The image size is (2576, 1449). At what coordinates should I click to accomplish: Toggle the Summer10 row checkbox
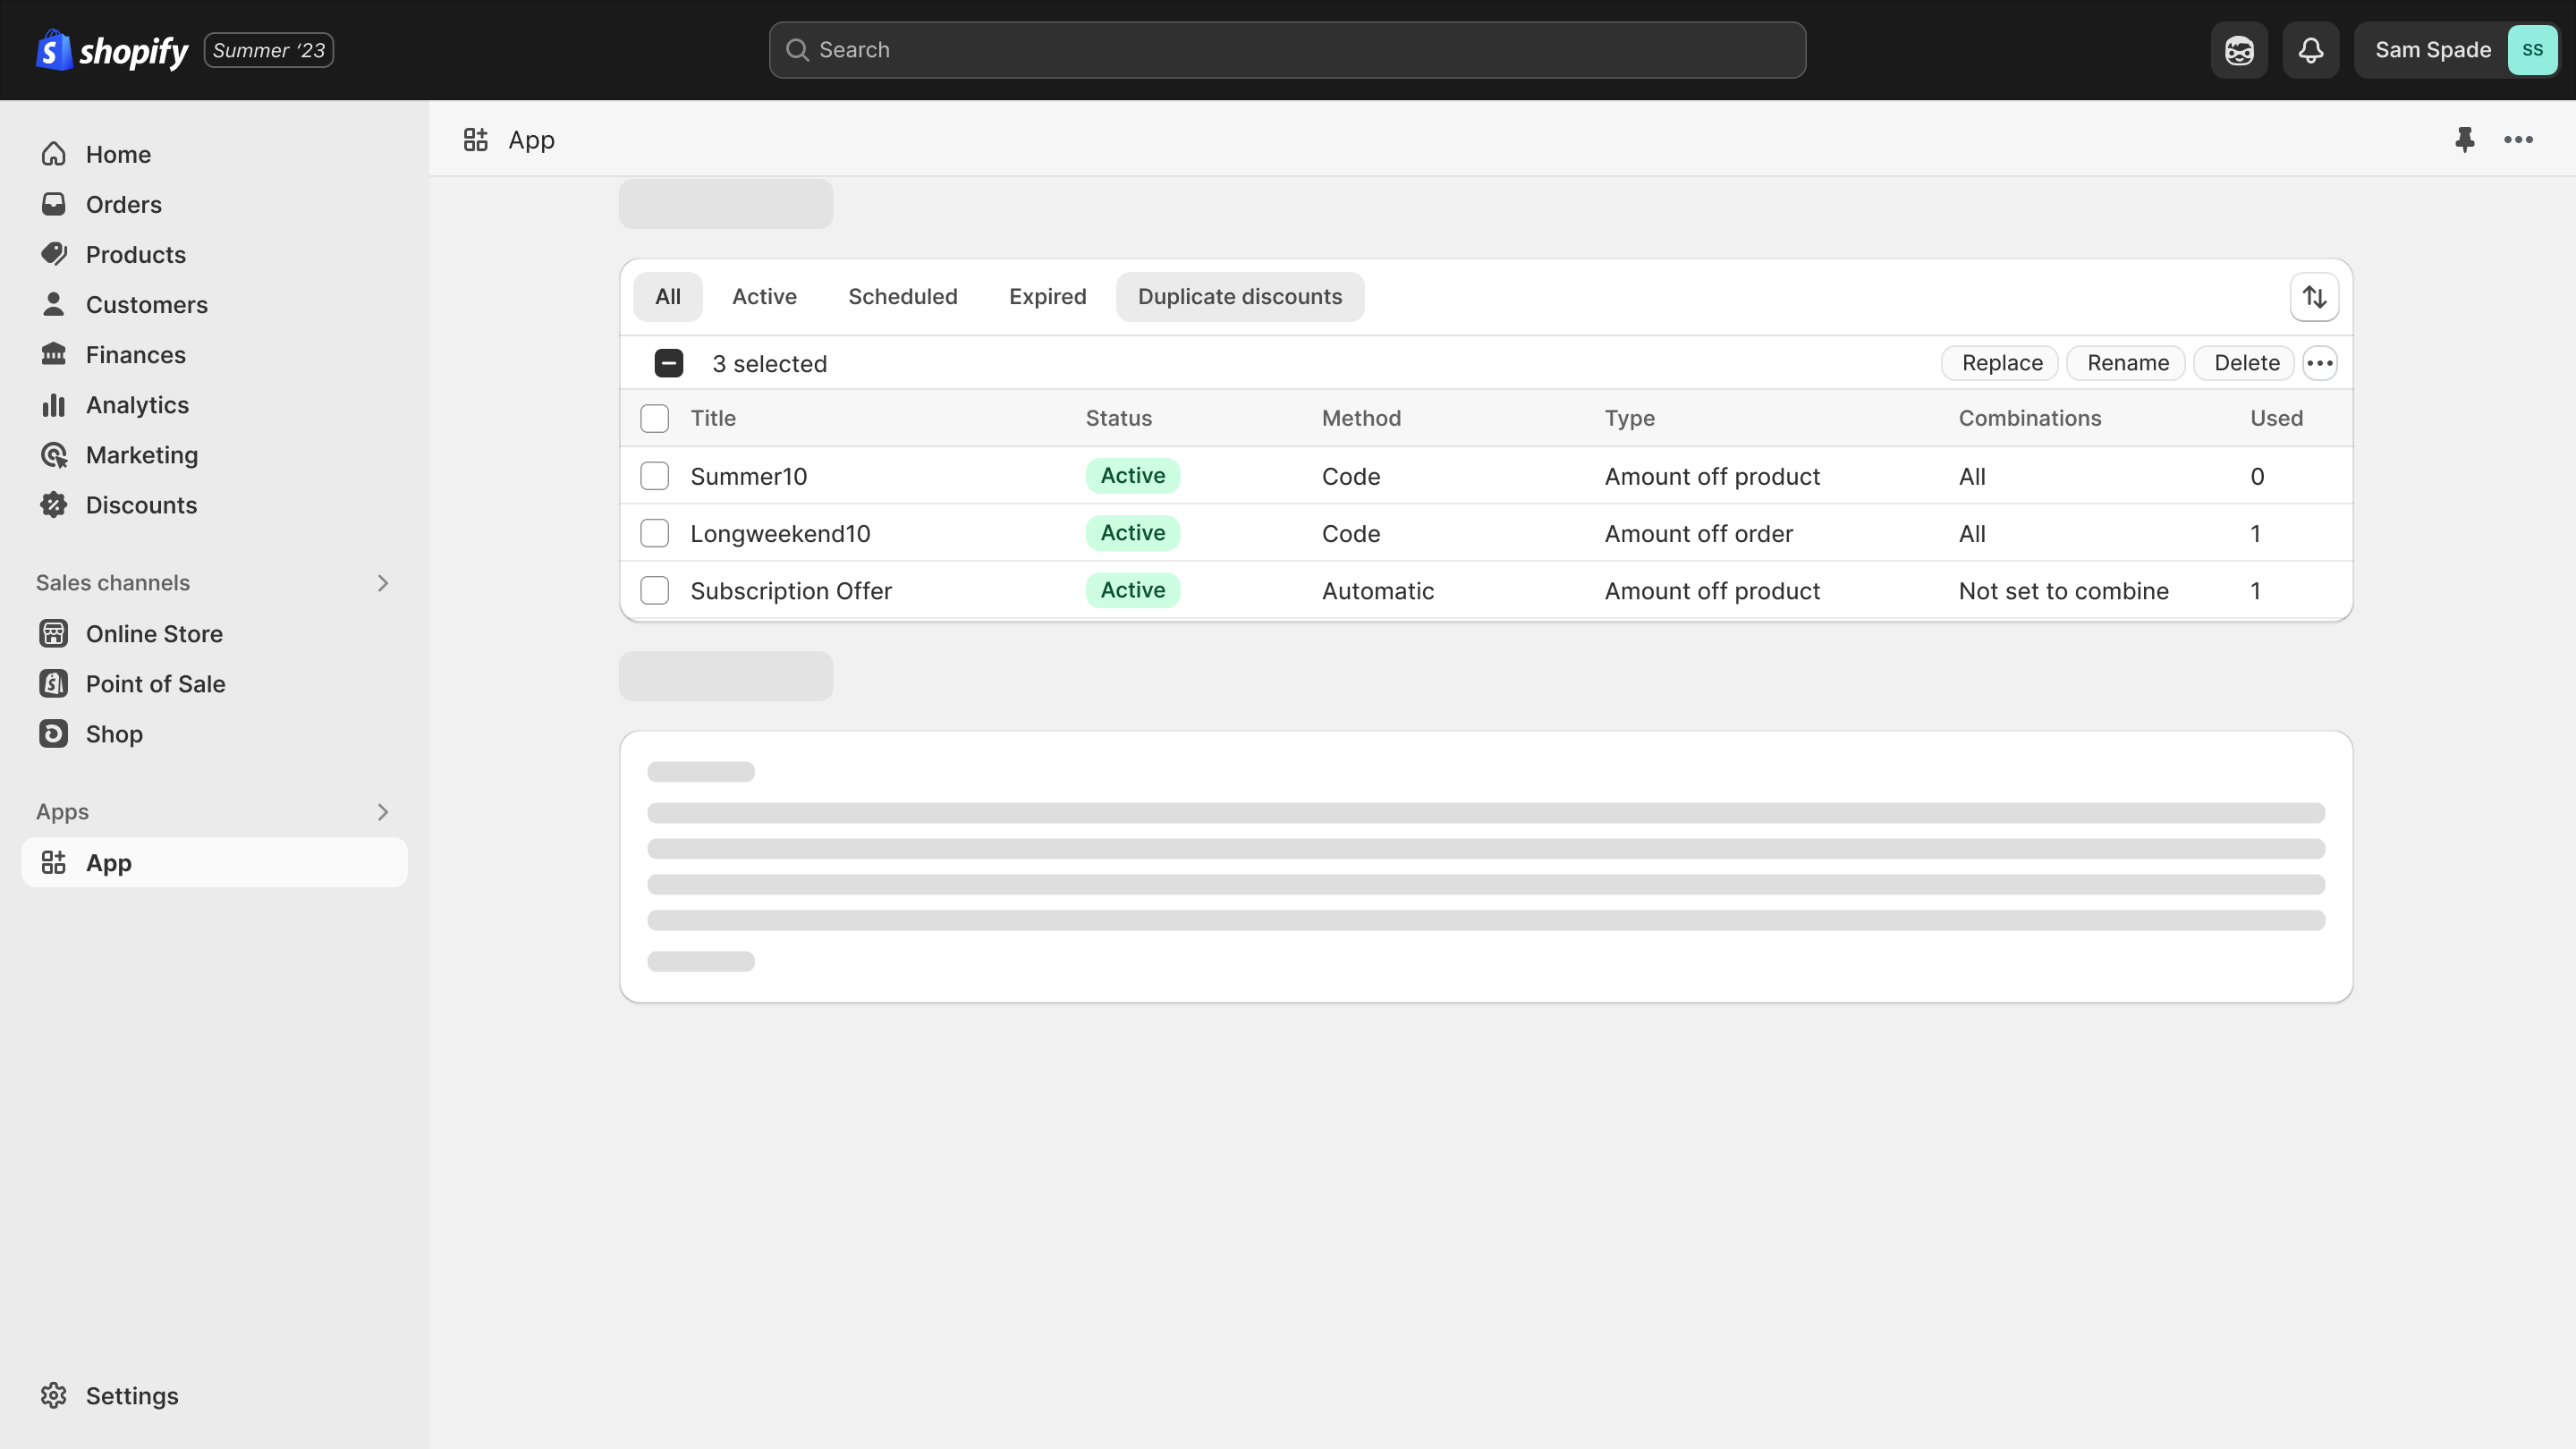point(655,476)
